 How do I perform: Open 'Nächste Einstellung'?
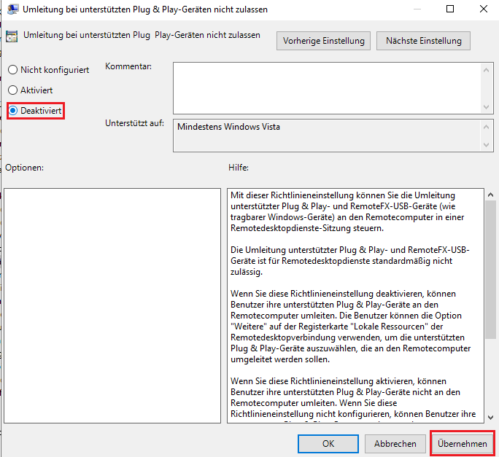tap(423, 41)
